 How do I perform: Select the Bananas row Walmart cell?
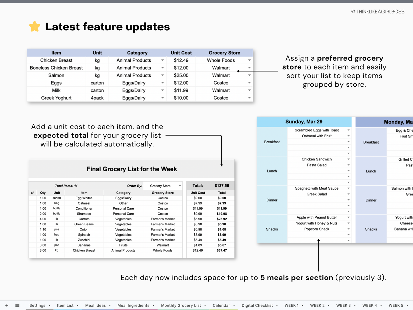click(x=163, y=245)
